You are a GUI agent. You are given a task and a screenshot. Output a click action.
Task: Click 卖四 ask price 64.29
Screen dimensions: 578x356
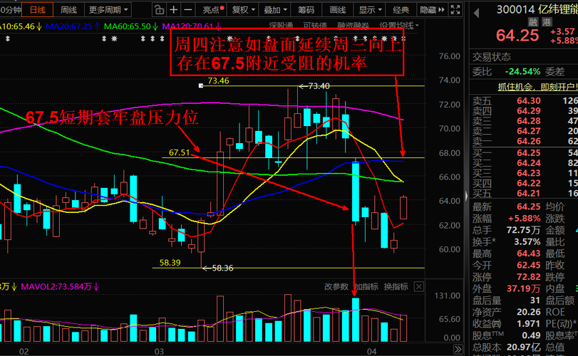[529, 111]
